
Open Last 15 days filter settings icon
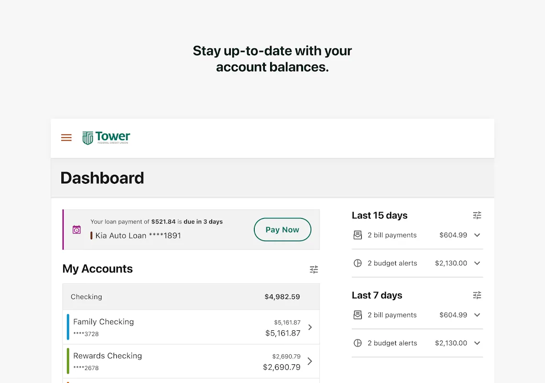pyautogui.click(x=477, y=215)
